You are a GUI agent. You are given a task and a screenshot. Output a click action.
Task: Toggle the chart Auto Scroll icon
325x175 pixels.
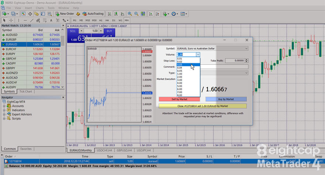(x=151, y=14)
